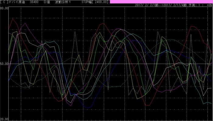Click the 50.00 axis label
Screen dimensions: 213x121
4,64
